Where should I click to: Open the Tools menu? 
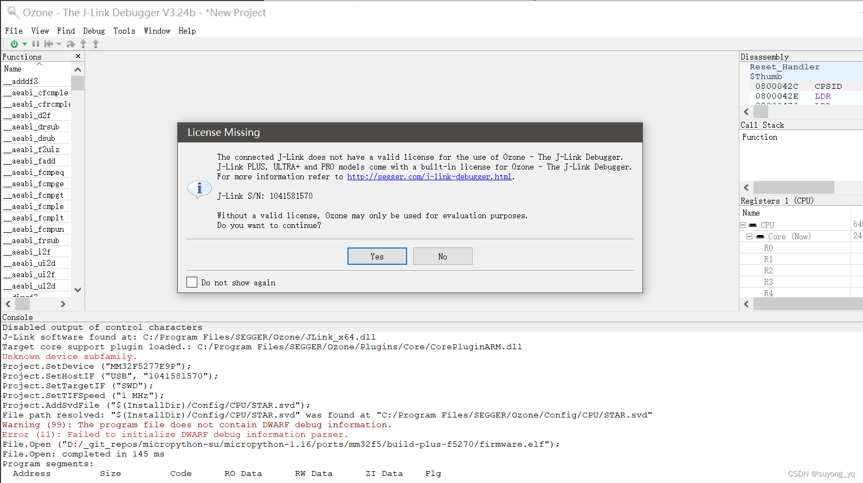[x=124, y=31]
